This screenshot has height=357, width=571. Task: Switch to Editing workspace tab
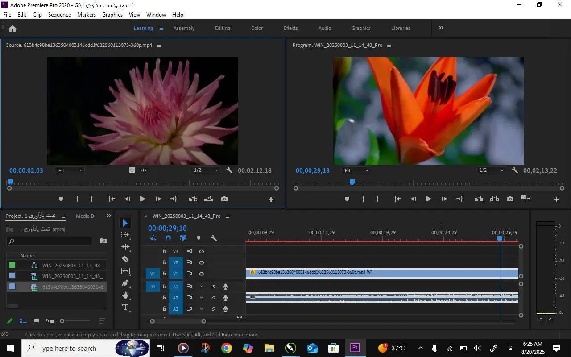click(x=223, y=28)
